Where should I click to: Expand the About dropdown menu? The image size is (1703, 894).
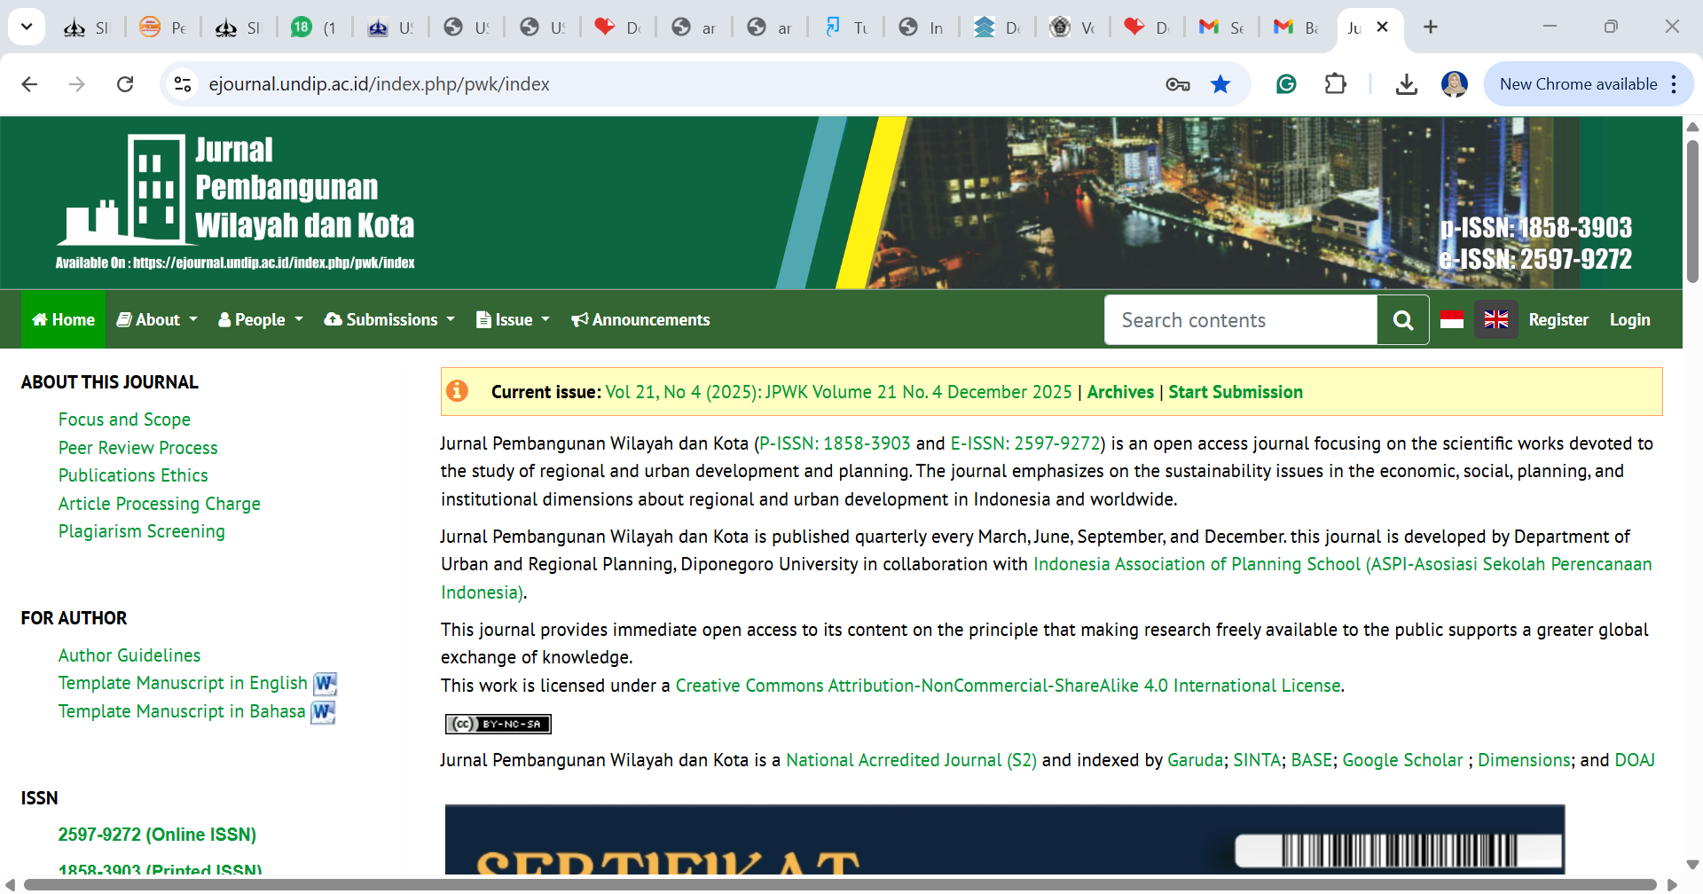(x=157, y=320)
